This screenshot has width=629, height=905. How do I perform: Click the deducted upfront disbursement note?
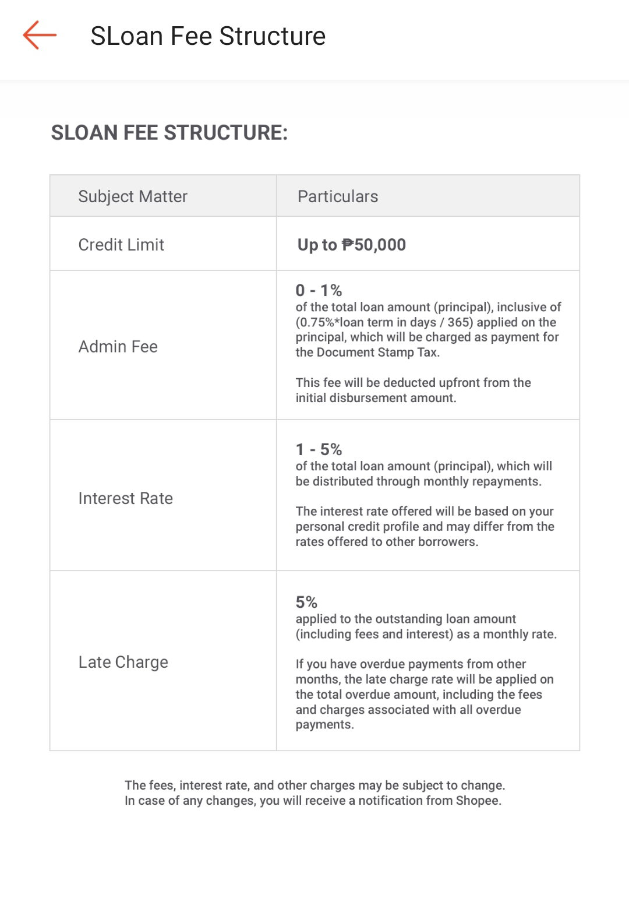click(413, 390)
